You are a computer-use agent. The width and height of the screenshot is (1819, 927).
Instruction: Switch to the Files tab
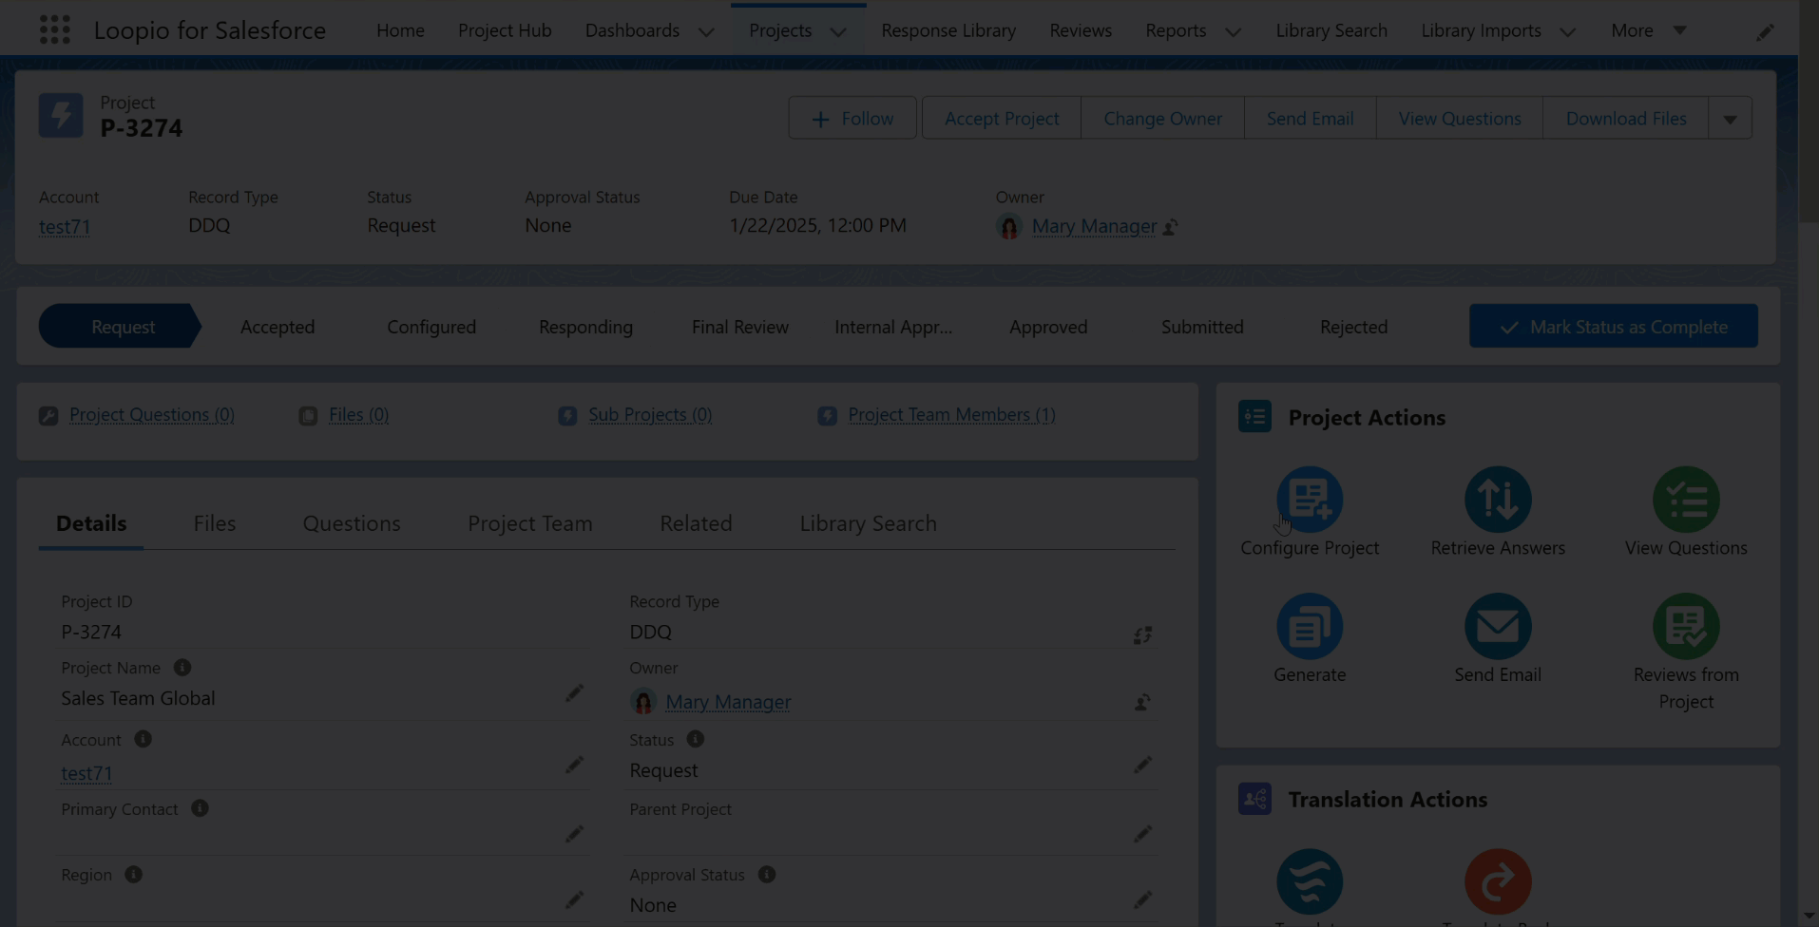pos(214,523)
